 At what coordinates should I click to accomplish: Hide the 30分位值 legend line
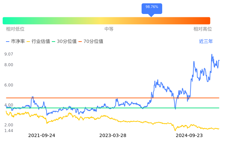tap(64, 42)
